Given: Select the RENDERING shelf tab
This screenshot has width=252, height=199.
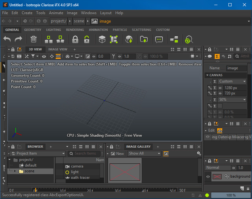Looking at the screenshot, I should point(75,30).
